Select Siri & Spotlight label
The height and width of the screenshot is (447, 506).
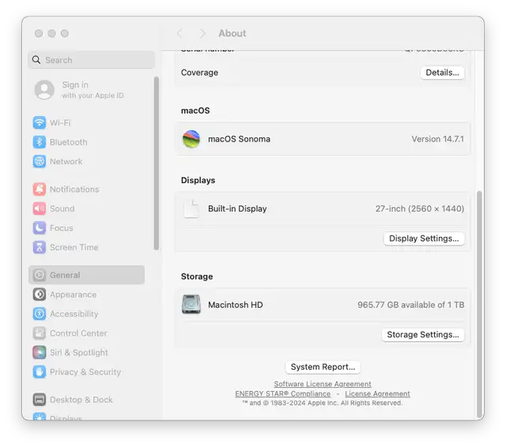(79, 352)
